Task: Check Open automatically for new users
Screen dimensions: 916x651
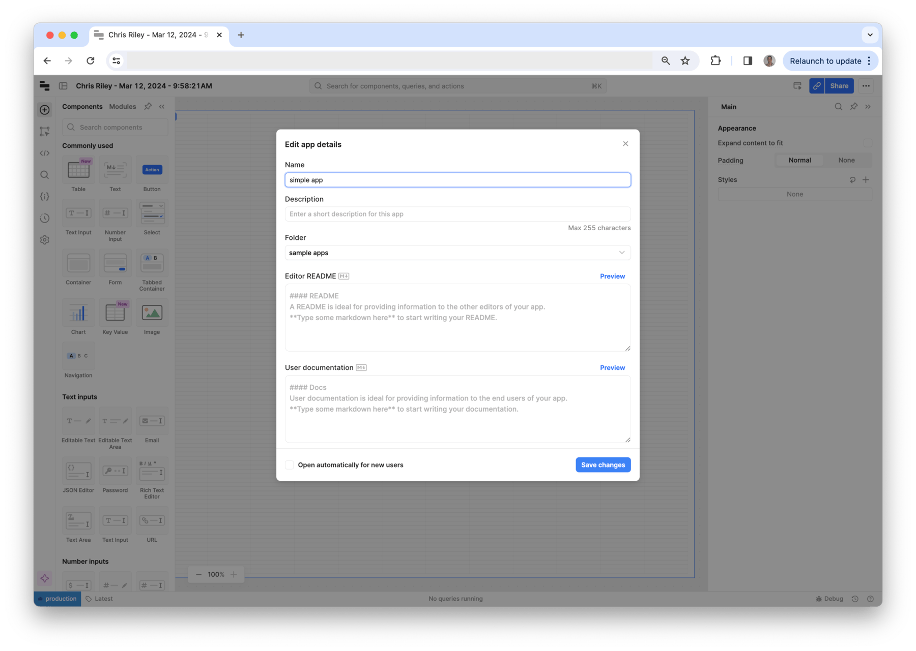Action: click(x=290, y=465)
